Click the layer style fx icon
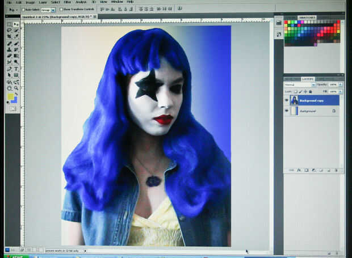This screenshot has height=258, width=352. point(299,170)
